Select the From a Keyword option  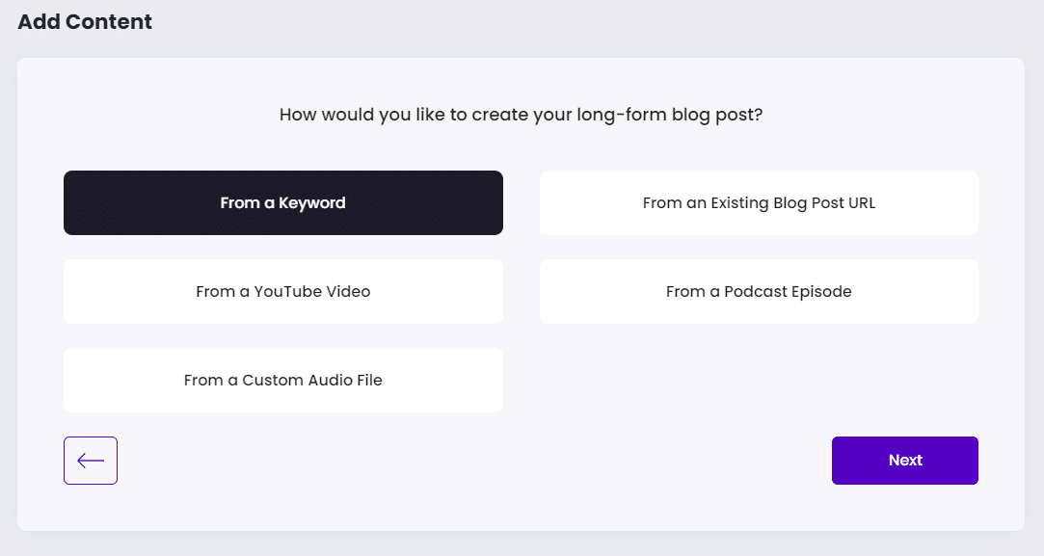pos(283,202)
